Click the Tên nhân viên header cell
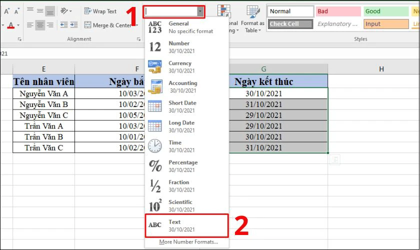The image size is (420, 250). pos(43,81)
